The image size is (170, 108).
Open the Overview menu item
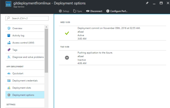coord(25,28)
